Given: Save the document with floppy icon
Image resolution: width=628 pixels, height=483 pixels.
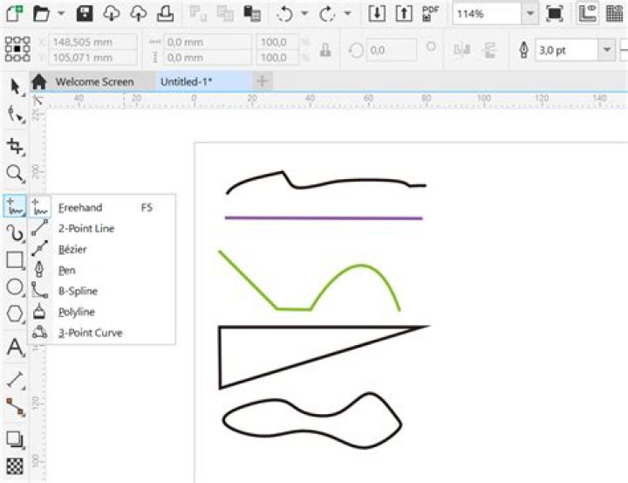Looking at the screenshot, I should (x=85, y=13).
